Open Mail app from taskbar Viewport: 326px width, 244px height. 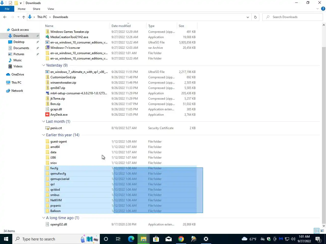[x=168, y=239]
